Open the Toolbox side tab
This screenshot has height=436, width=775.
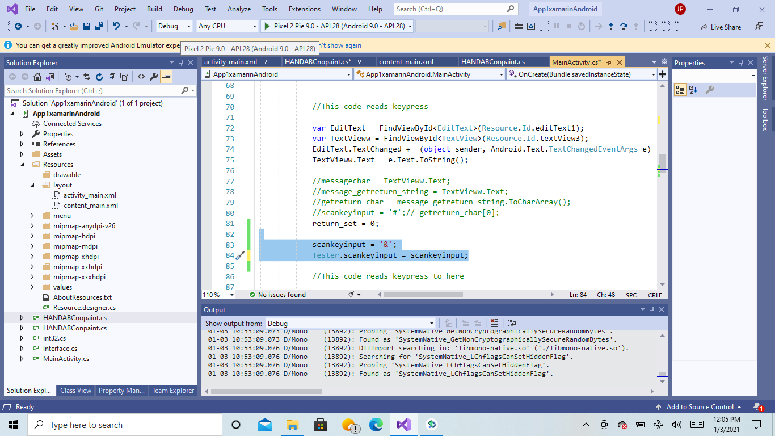pos(765,119)
